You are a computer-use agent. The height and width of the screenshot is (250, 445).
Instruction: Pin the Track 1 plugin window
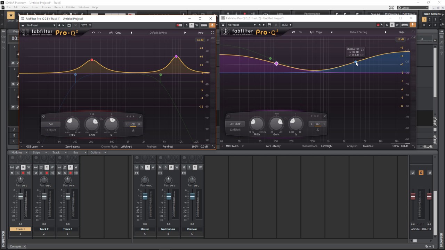click(211, 25)
